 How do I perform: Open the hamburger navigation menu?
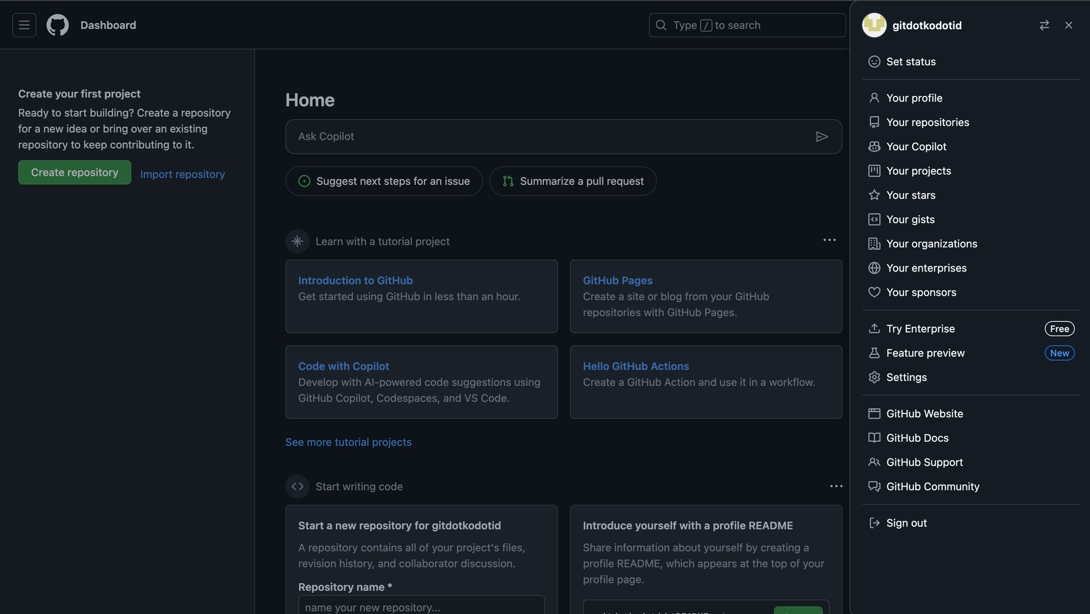(24, 25)
